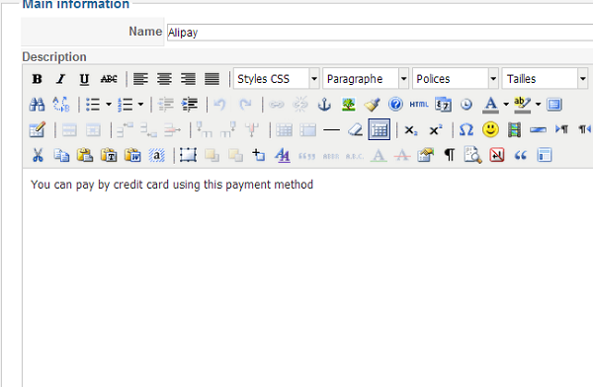Viewport: 593px width, 387px height.
Task: Insert the current time clock icon
Action: tap(466, 105)
